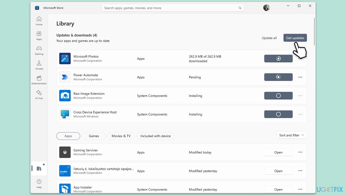Click the Microsoft Store logo in the title bar
This screenshot has height=195, width=346.
37,8
